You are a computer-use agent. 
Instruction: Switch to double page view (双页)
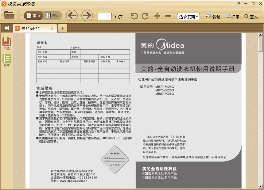click(52, 16)
